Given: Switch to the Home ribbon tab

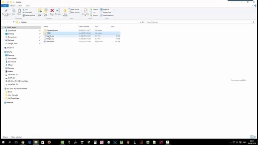Looking at the screenshot, I should tap(12, 6).
